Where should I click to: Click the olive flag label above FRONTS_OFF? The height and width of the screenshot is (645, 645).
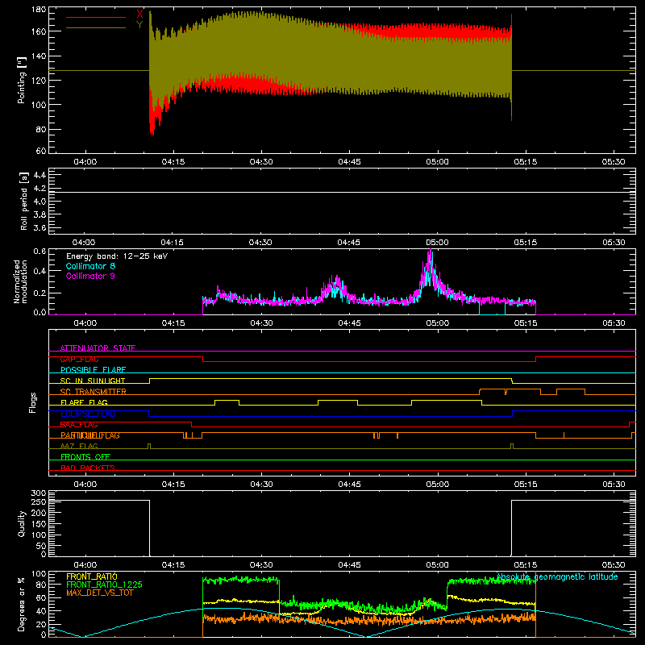[x=79, y=446]
